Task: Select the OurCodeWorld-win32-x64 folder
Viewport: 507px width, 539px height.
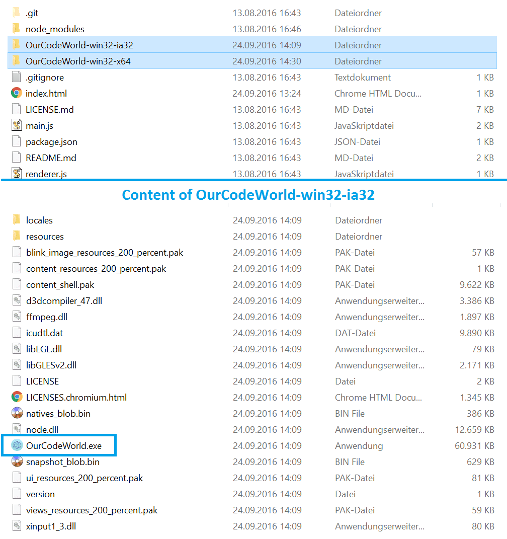Action: [78, 61]
